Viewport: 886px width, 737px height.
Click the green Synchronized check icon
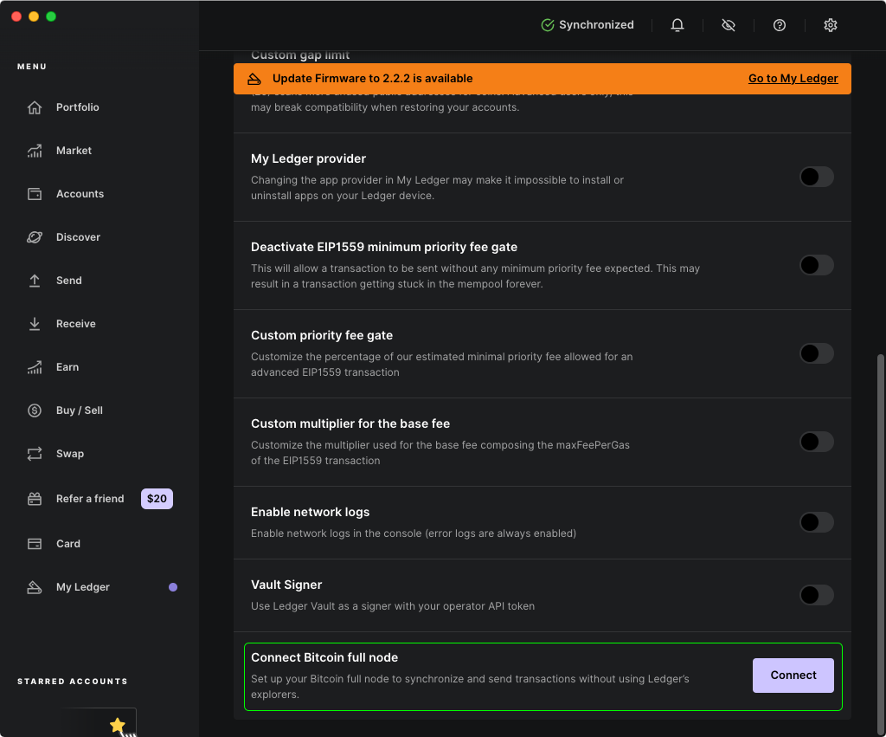(x=548, y=25)
